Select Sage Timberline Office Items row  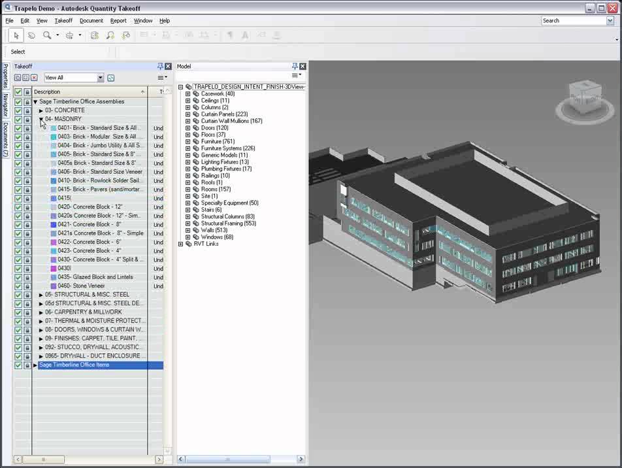[101, 365]
